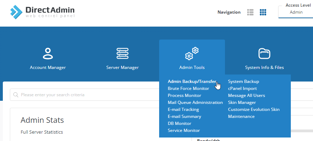Click the Admin Tools label
Viewport: 313px width, 141px height.
tap(192, 68)
